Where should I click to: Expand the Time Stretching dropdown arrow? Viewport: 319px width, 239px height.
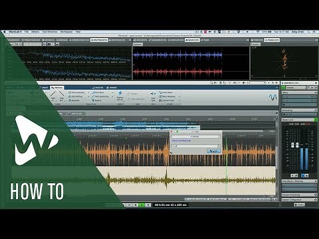88,92
